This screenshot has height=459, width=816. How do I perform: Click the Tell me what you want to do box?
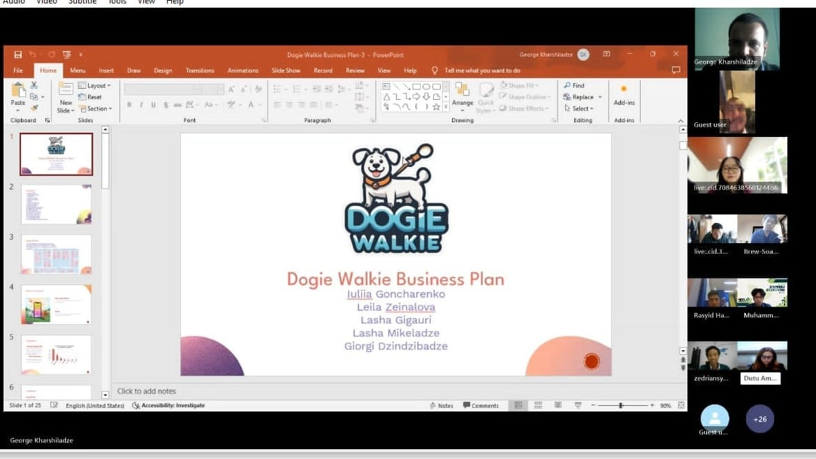tap(483, 71)
